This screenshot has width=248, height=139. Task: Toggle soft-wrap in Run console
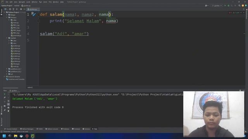tap(9, 101)
